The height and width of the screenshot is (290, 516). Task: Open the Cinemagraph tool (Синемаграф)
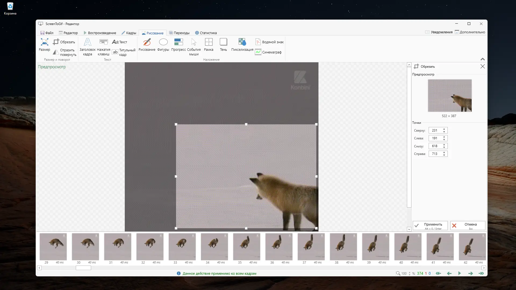tap(268, 52)
